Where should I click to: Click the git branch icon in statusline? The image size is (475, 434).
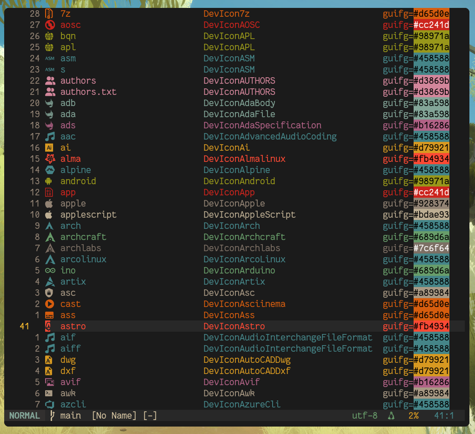pyautogui.click(x=53, y=415)
